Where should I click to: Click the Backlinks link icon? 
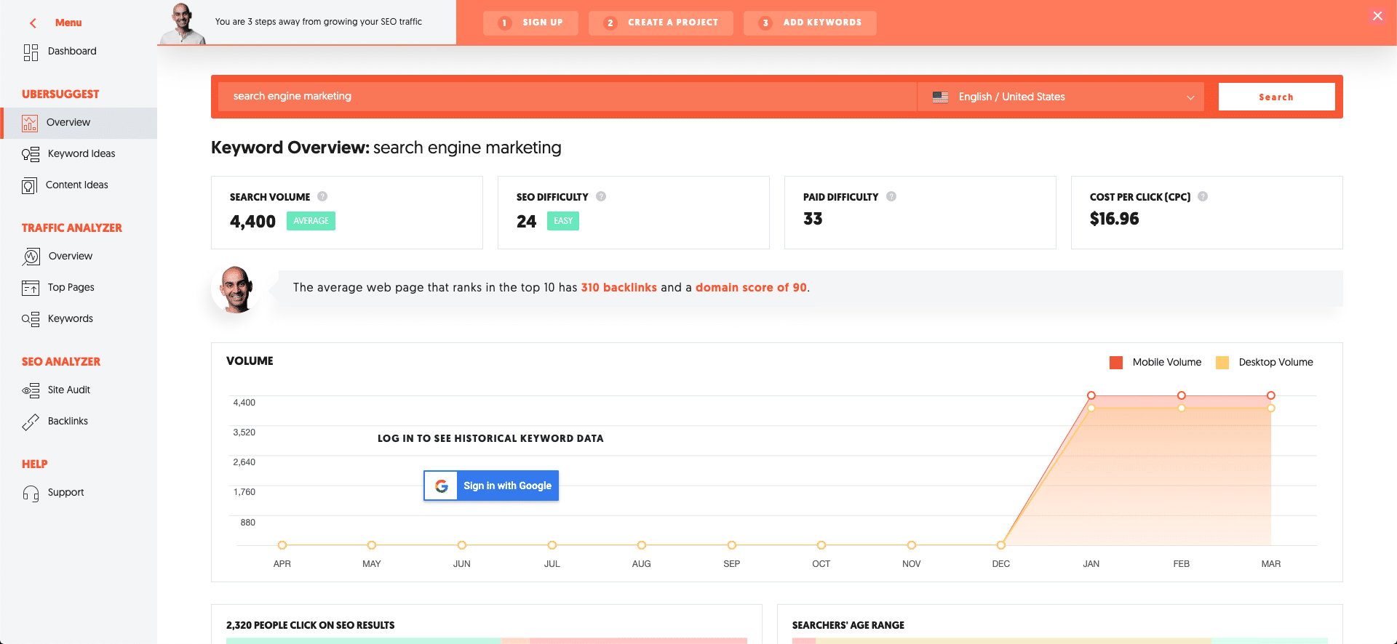pyautogui.click(x=31, y=422)
